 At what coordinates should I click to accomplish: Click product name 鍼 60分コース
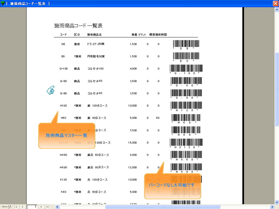point(97,118)
